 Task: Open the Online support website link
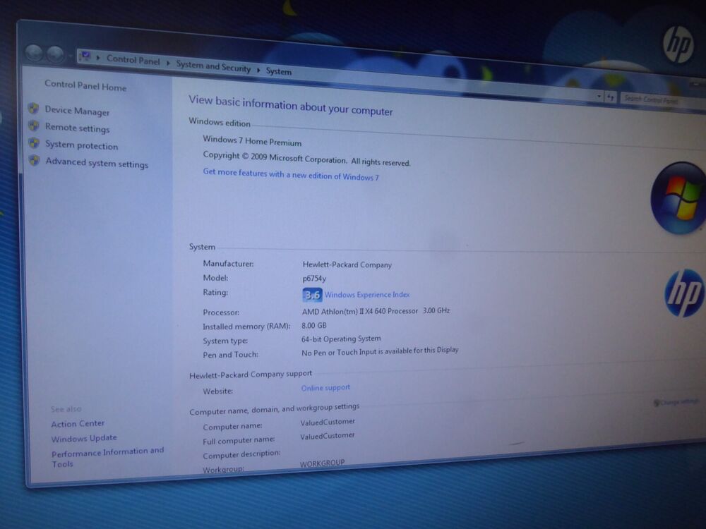pos(325,387)
